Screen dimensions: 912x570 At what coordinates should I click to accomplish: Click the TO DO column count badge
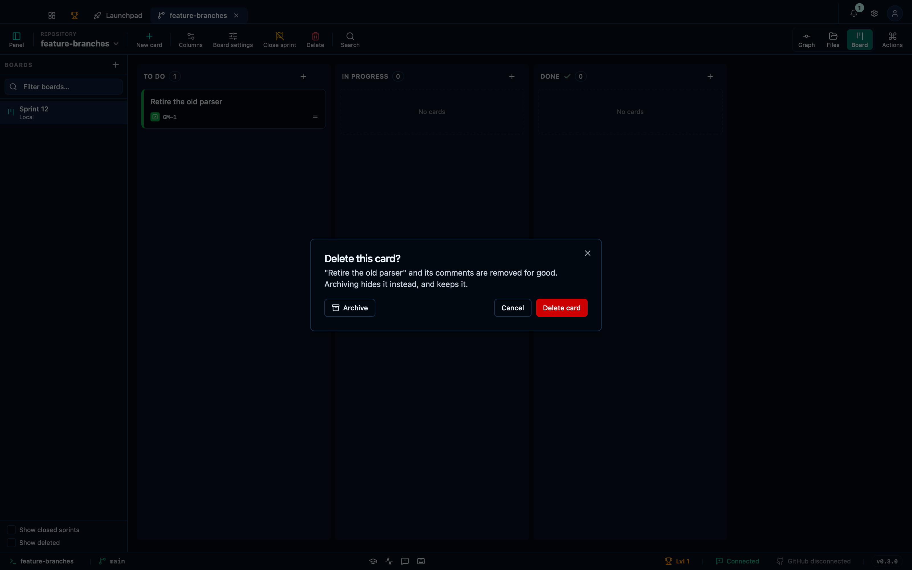[x=174, y=77]
